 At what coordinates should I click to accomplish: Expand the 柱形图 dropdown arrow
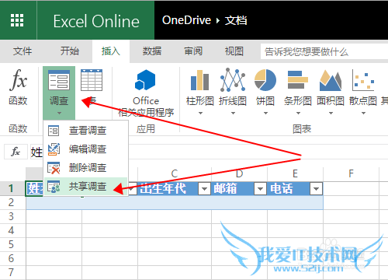[200, 113]
